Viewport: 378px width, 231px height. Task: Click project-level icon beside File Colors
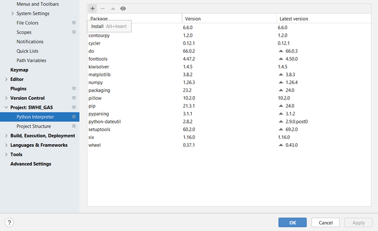74,23
